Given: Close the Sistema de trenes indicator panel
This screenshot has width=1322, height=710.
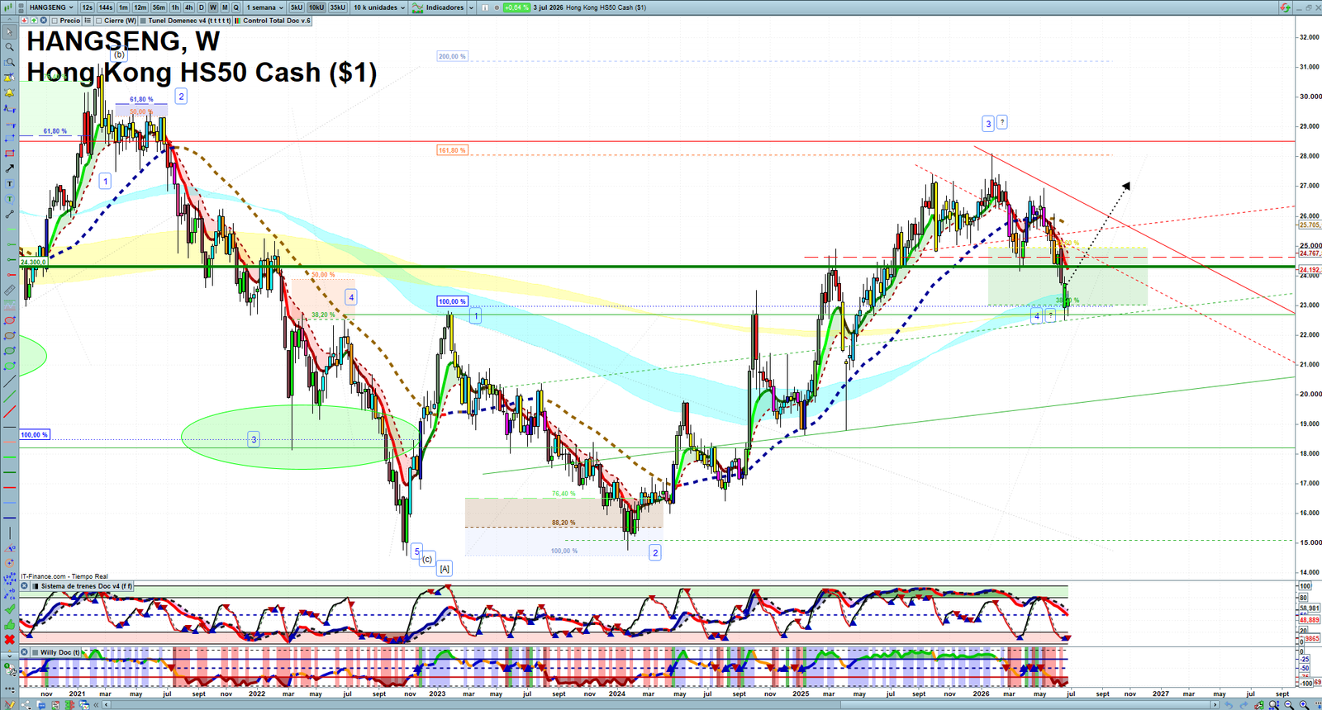Looking at the screenshot, I should point(24,586).
